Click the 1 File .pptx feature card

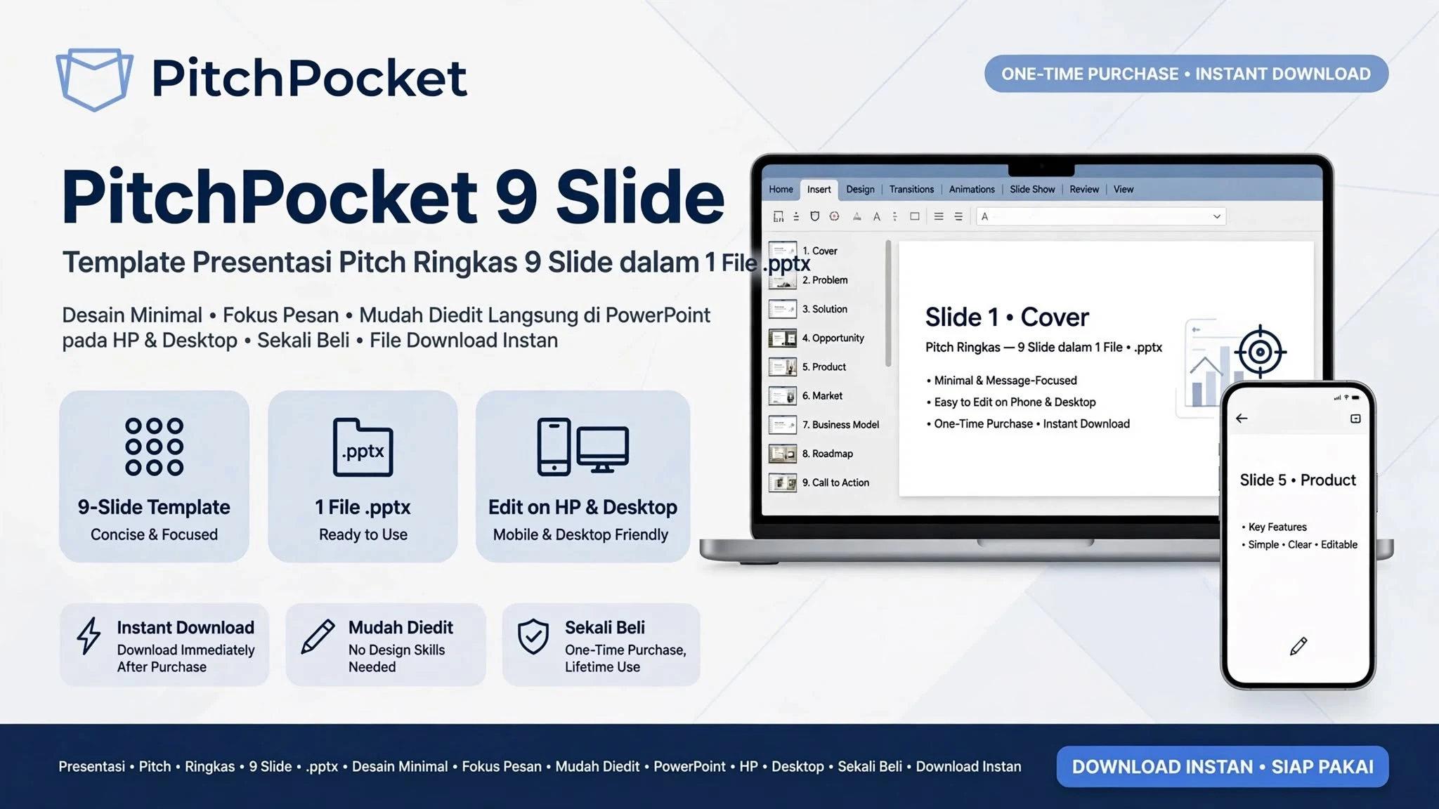(363, 476)
